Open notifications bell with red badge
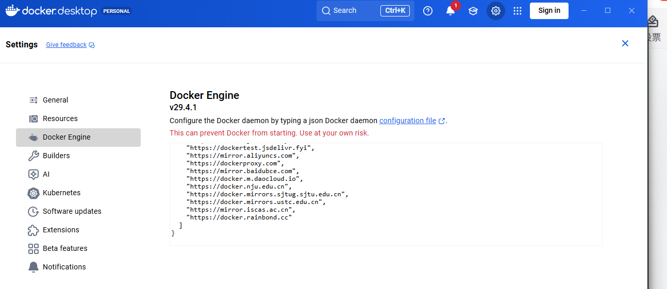The height and width of the screenshot is (289, 667). pyautogui.click(x=451, y=10)
